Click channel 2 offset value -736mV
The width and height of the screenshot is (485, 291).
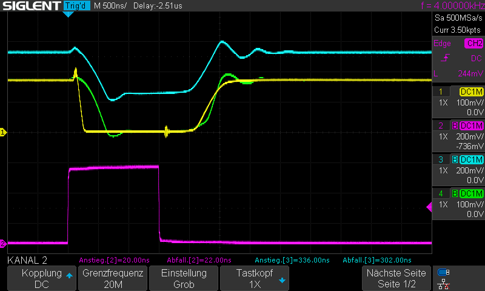(x=469, y=146)
